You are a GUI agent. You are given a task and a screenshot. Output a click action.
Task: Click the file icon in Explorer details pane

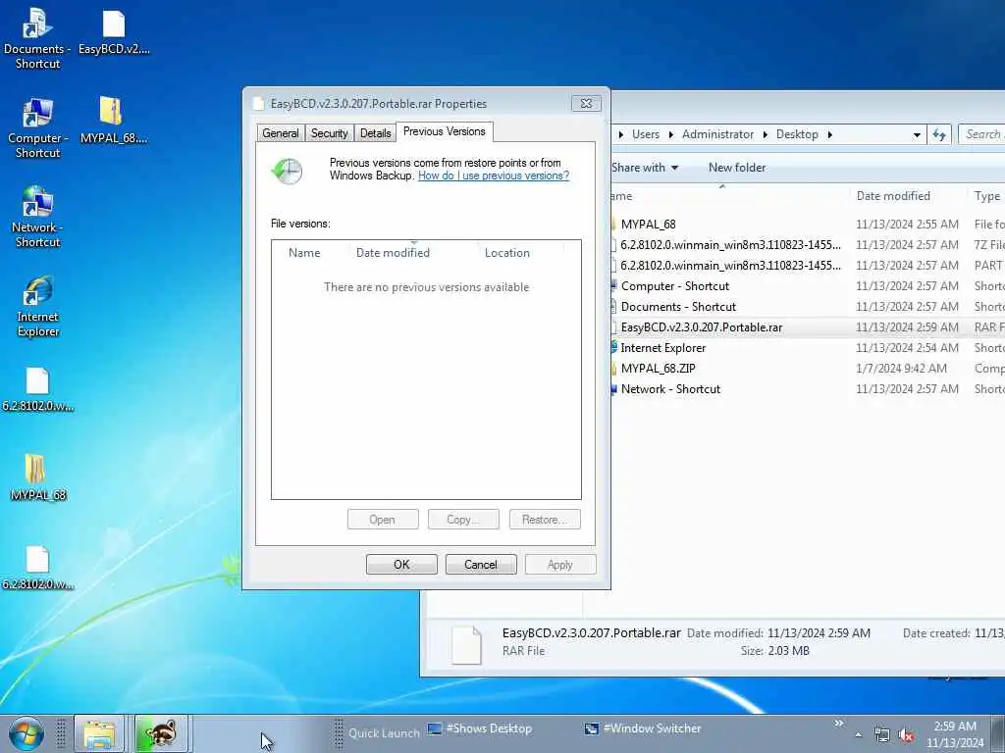tap(466, 645)
